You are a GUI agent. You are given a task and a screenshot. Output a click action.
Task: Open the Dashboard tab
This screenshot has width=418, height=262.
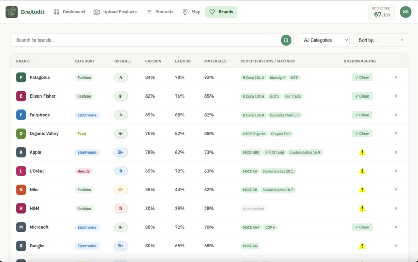(69, 12)
